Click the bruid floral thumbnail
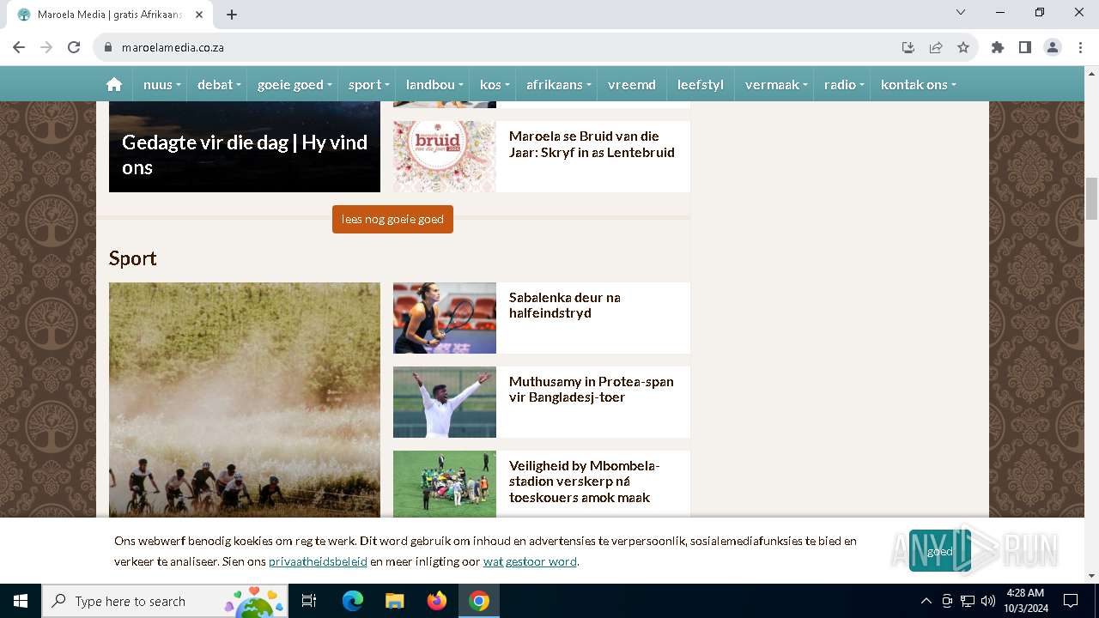Screen dimensions: 1099x618 click(445, 156)
